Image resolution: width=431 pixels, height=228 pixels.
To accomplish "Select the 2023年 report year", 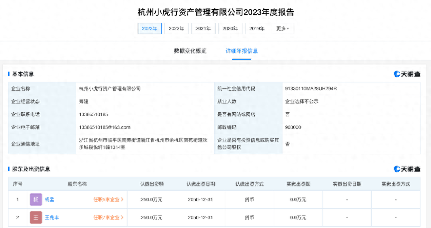I will point(150,28).
